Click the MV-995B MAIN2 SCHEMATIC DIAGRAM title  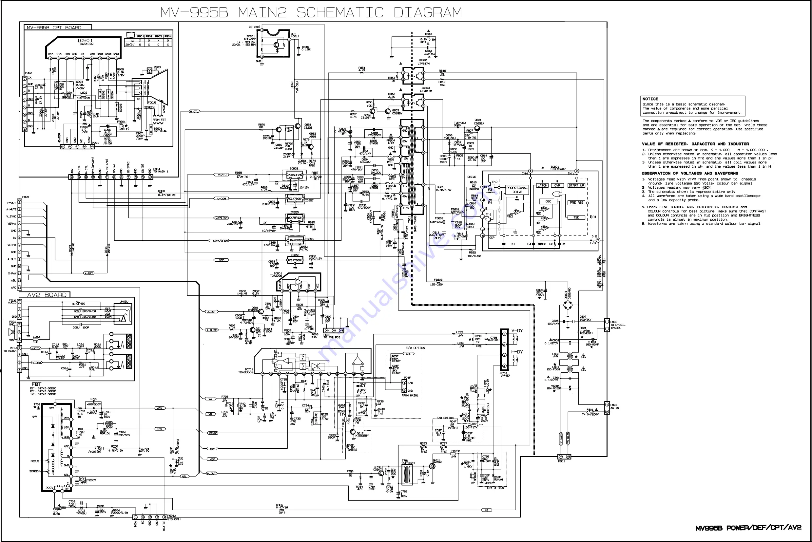click(311, 13)
